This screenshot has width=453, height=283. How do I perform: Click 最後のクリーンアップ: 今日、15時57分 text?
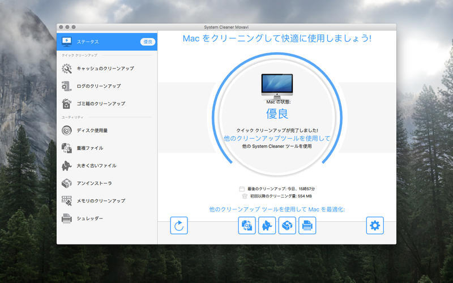tap(281, 189)
